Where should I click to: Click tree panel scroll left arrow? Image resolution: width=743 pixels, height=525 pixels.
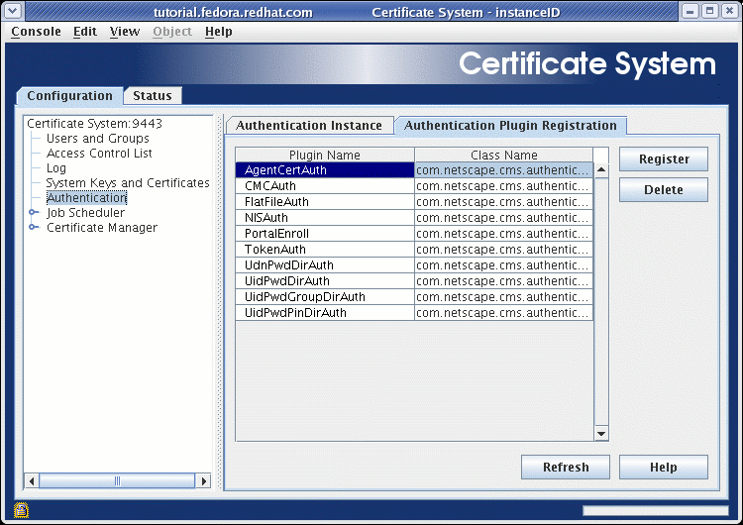pos(32,481)
